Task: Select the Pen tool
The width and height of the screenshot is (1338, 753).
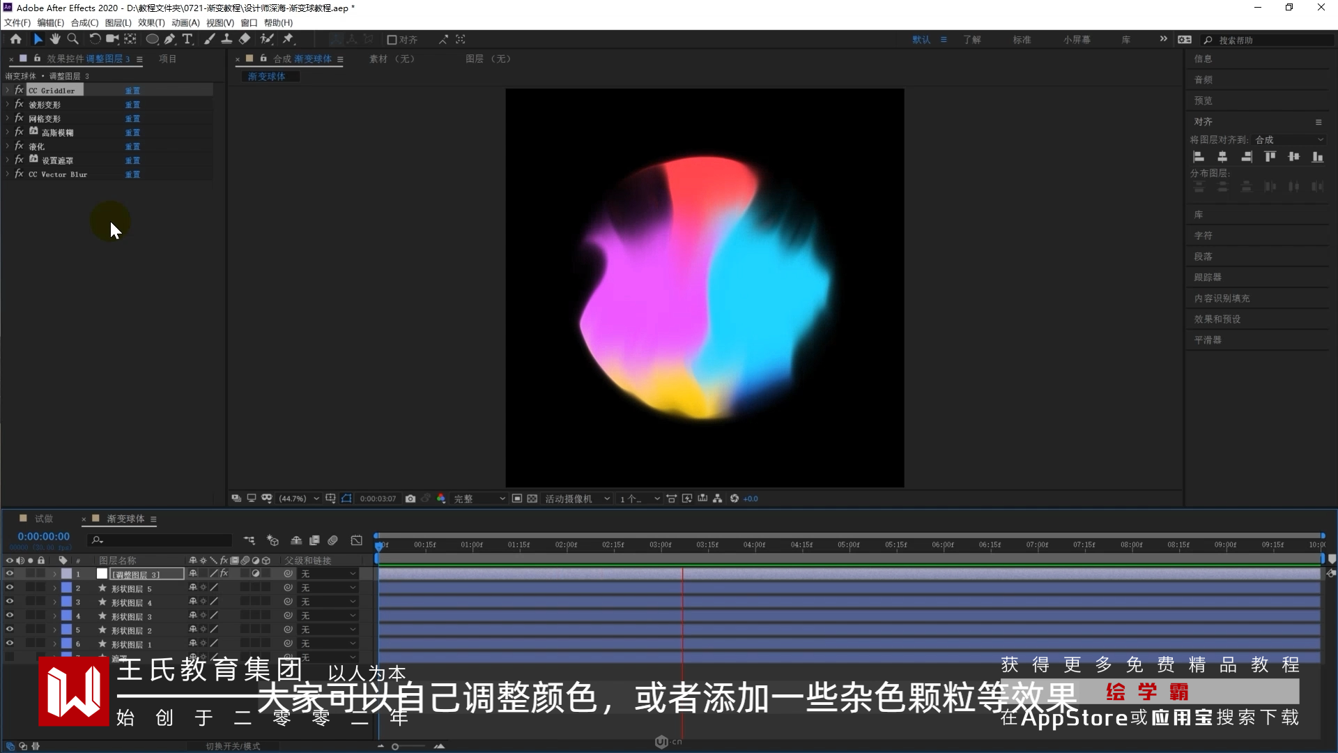Action: coord(169,39)
